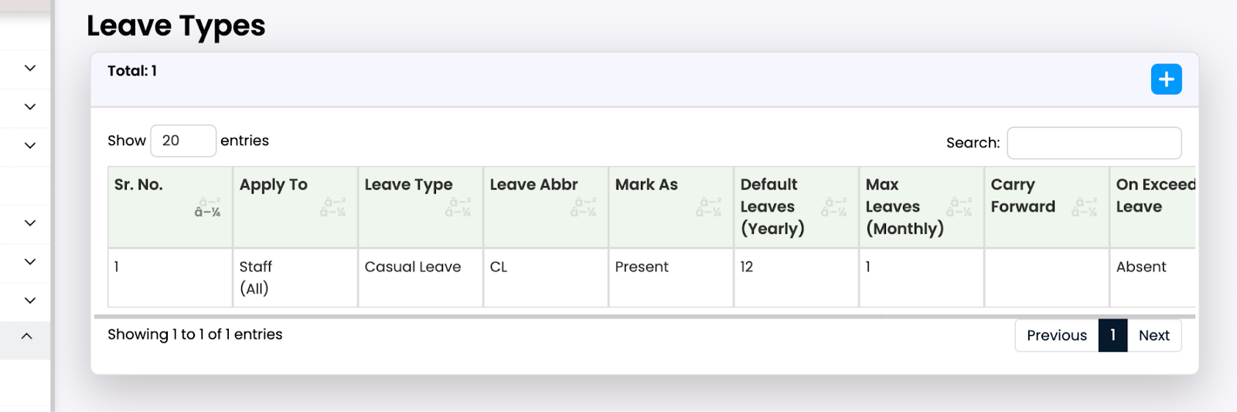The height and width of the screenshot is (412, 1237).
Task: Click the Show entries count field
Action: [182, 141]
